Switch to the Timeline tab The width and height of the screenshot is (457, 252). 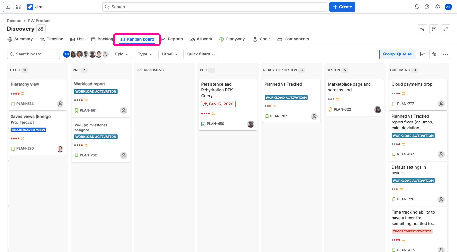pyautogui.click(x=51, y=39)
